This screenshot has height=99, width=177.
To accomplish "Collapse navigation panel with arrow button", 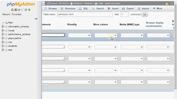I will click(x=43, y=3).
